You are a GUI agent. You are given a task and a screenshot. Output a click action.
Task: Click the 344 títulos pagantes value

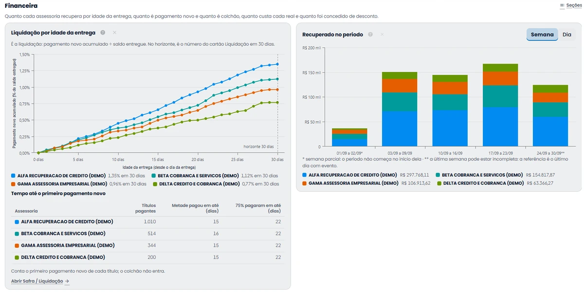tap(152, 245)
